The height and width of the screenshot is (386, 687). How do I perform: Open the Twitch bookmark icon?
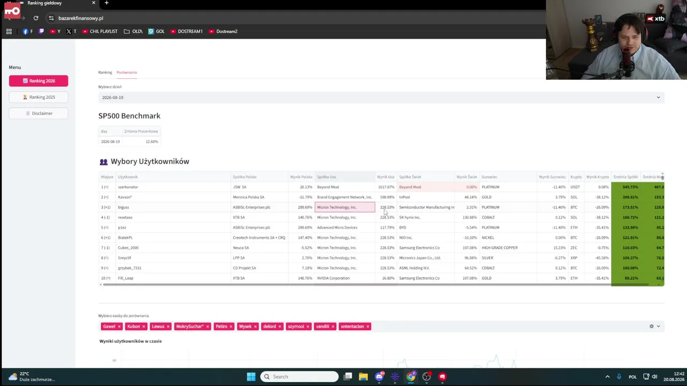coord(41,32)
